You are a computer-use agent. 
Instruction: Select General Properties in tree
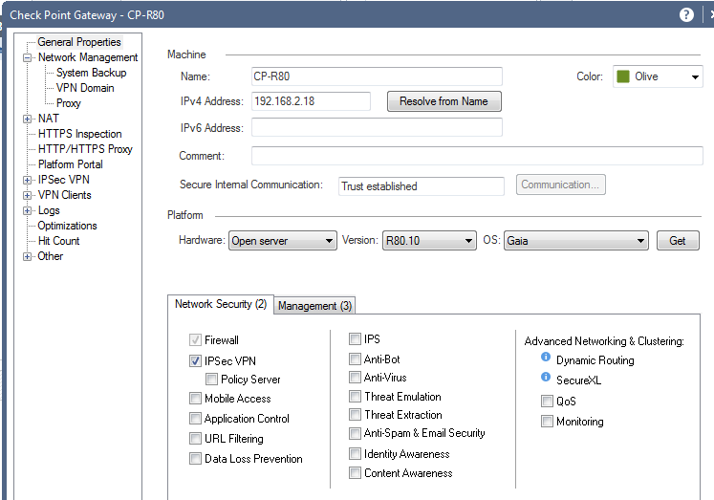click(79, 42)
